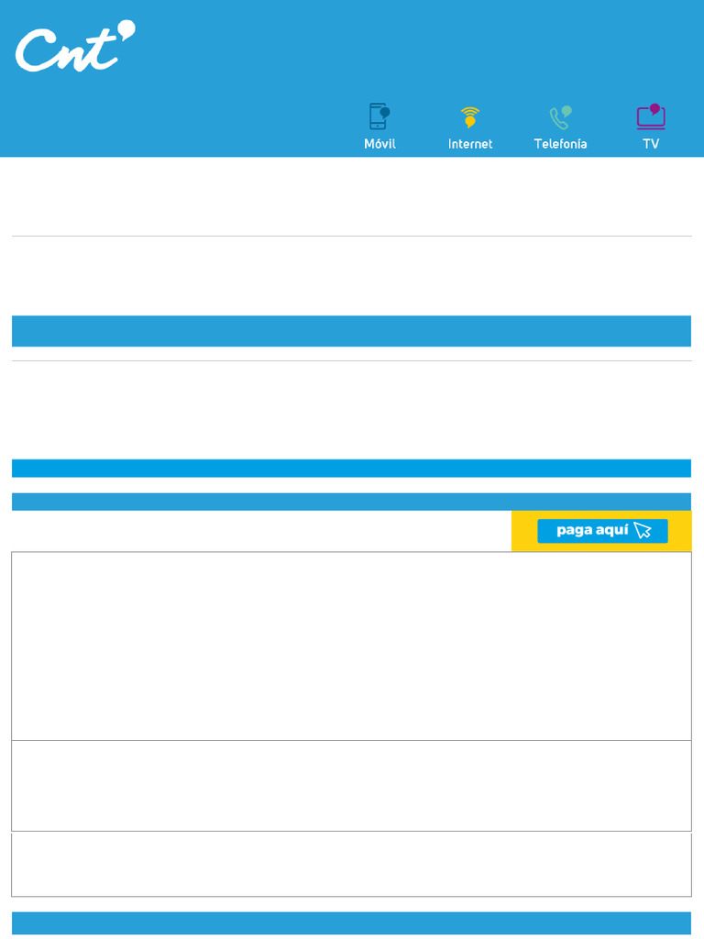Click the speech bubble dot on Cnt logo
The image size is (704, 939).
(126, 28)
